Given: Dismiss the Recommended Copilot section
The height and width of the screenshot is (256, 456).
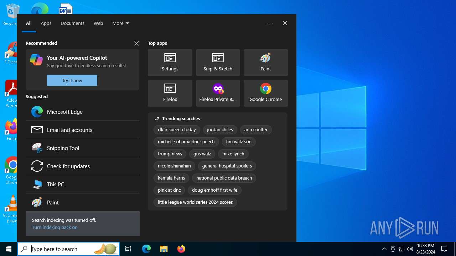Looking at the screenshot, I should coord(136,43).
